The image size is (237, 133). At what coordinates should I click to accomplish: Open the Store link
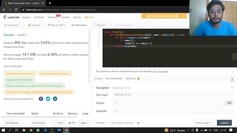tap(90, 17)
